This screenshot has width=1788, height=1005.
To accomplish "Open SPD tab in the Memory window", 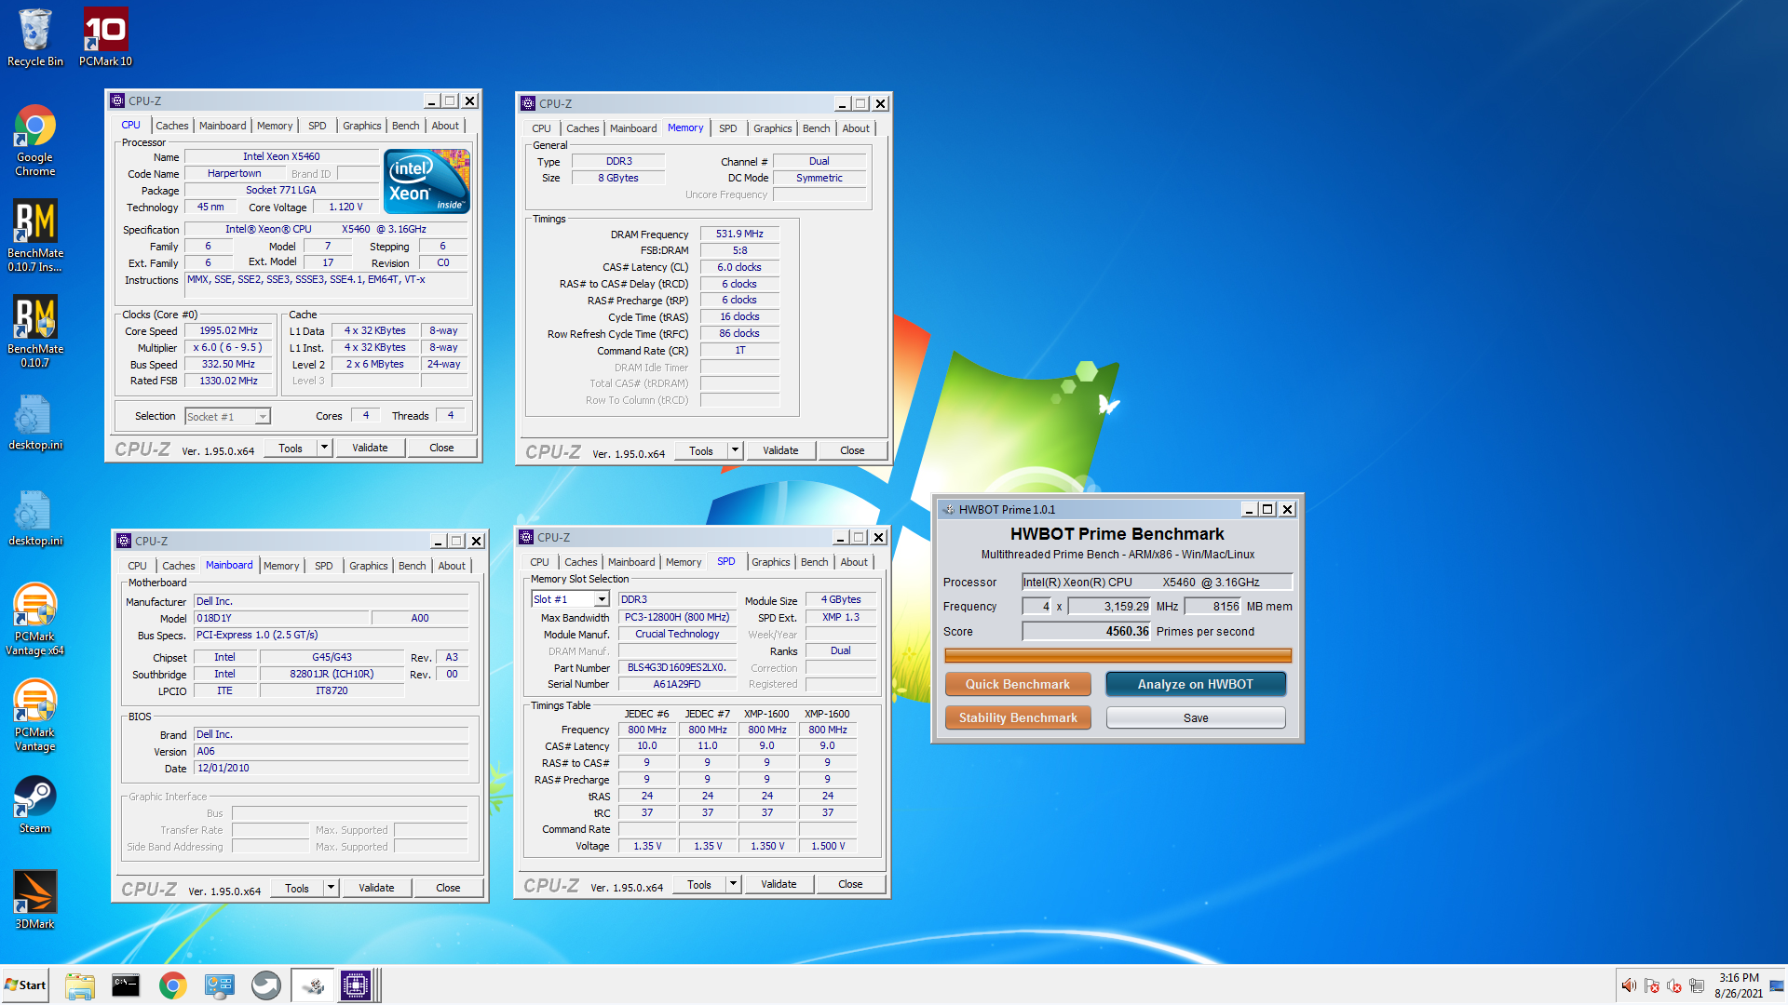I will (727, 128).
